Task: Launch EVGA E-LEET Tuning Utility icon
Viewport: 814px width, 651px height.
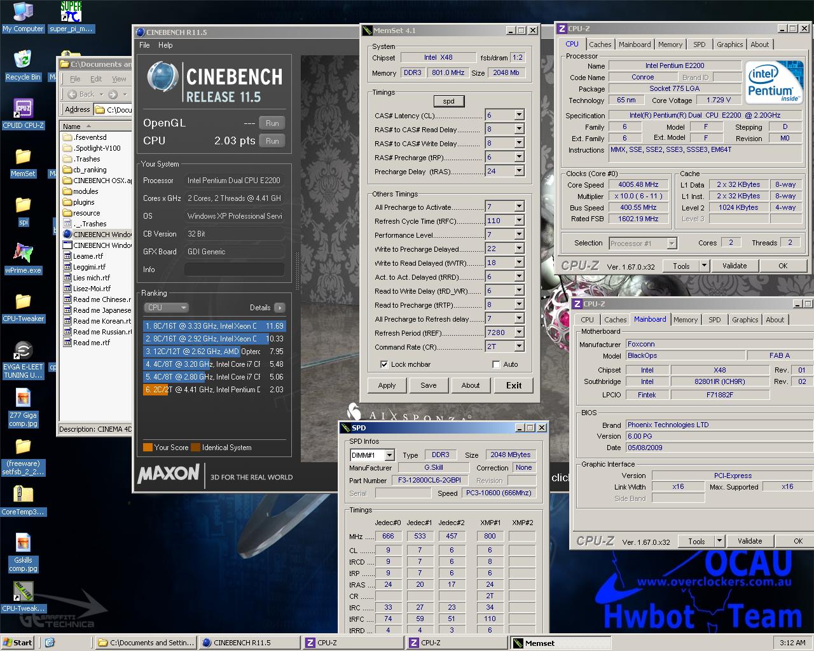Action: point(23,360)
